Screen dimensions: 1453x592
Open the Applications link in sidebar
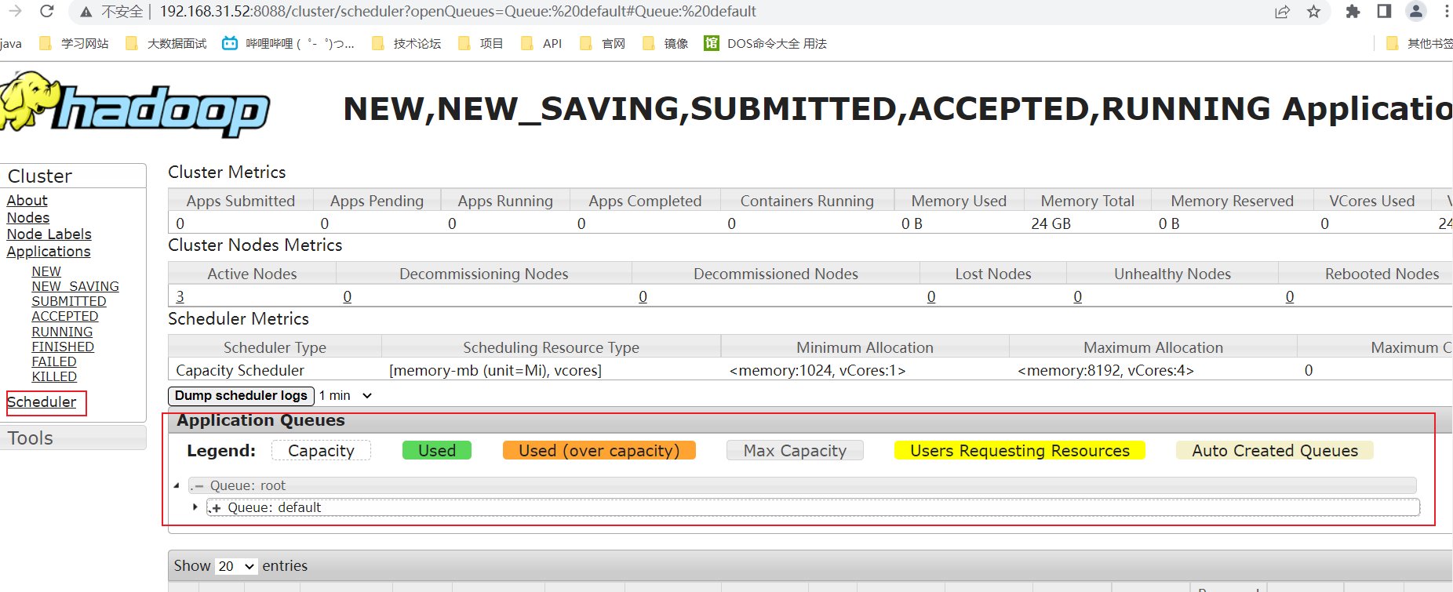49,252
